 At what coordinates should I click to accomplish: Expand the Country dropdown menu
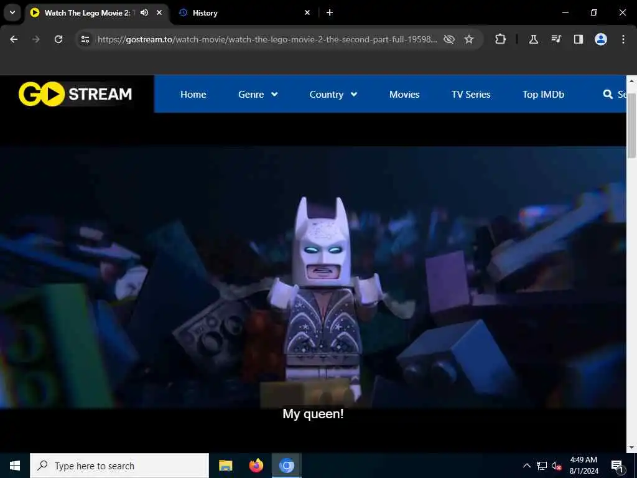333,95
